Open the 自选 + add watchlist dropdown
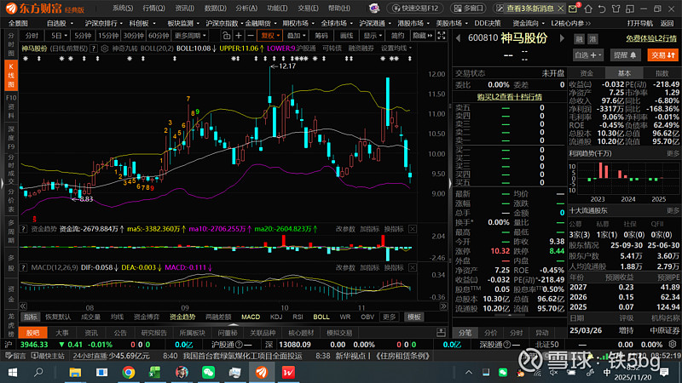Image resolution: width=682 pixels, height=383 pixels. pos(588,55)
